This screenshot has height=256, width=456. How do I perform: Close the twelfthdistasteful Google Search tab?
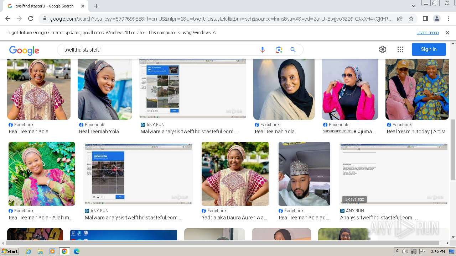(x=83, y=6)
